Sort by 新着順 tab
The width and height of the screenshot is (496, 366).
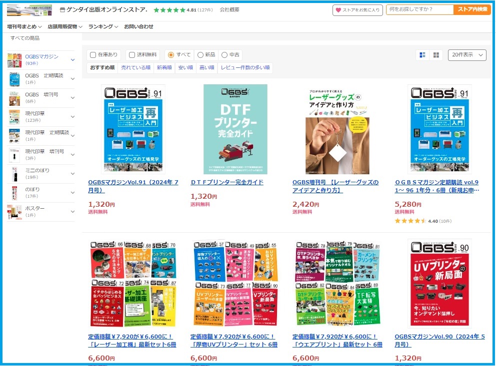(164, 67)
